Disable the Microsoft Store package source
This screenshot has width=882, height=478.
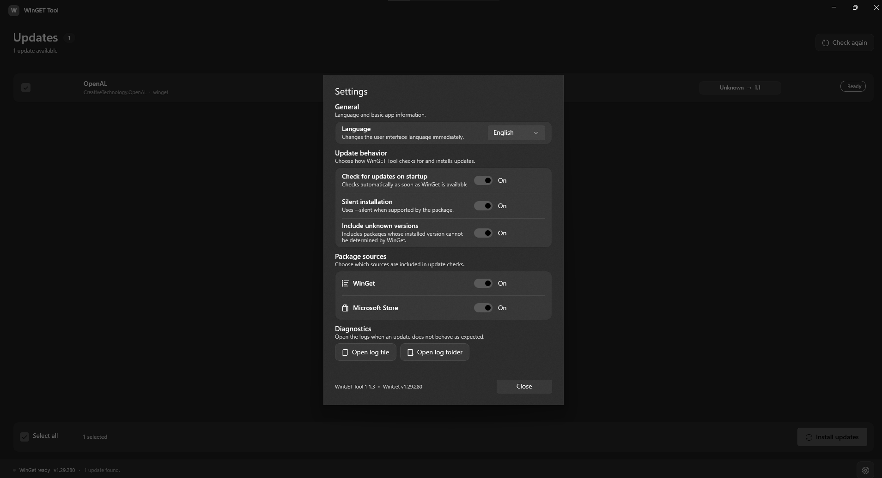tap(483, 308)
